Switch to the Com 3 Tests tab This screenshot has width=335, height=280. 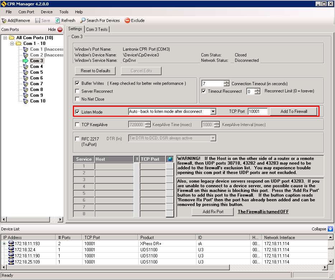click(97, 29)
